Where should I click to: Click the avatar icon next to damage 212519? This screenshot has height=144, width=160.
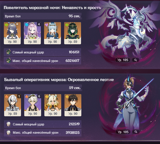tap(9, 124)
